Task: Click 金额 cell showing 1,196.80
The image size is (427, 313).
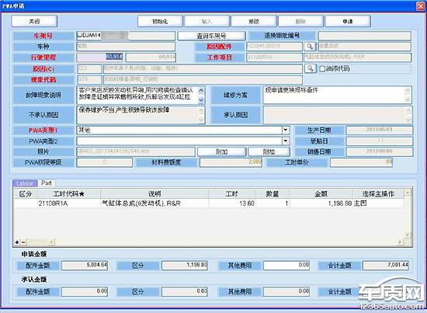Action: (321, 203)
